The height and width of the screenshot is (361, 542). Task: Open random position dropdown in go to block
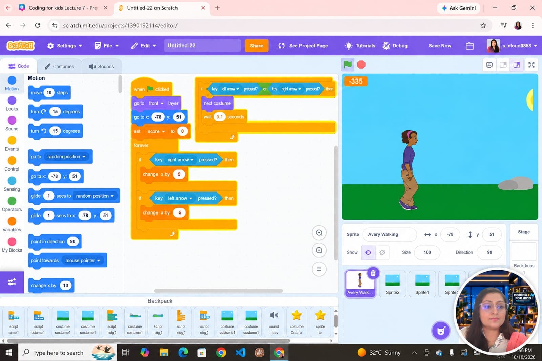pyautogui.click(x=66, y=157)
